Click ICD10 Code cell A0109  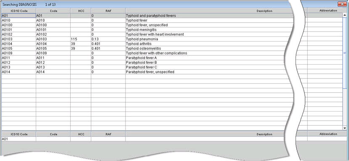(19, 53)
